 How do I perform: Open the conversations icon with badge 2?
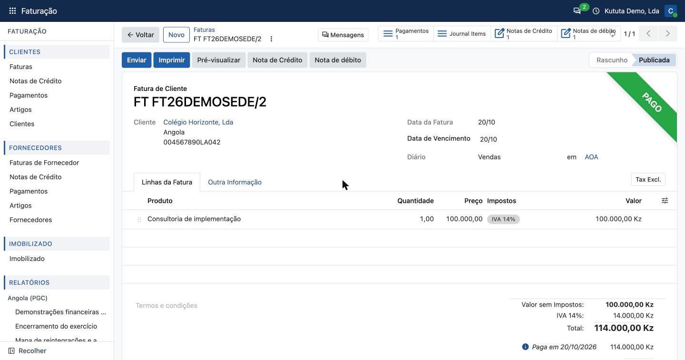point(577,11)
